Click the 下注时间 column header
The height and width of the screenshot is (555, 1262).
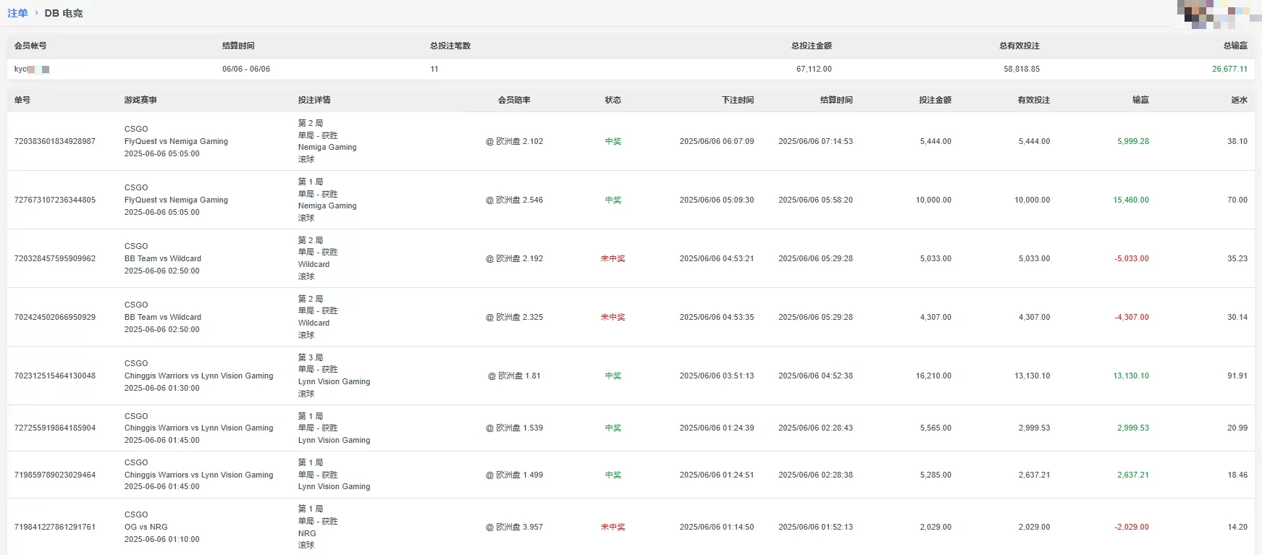738,100
